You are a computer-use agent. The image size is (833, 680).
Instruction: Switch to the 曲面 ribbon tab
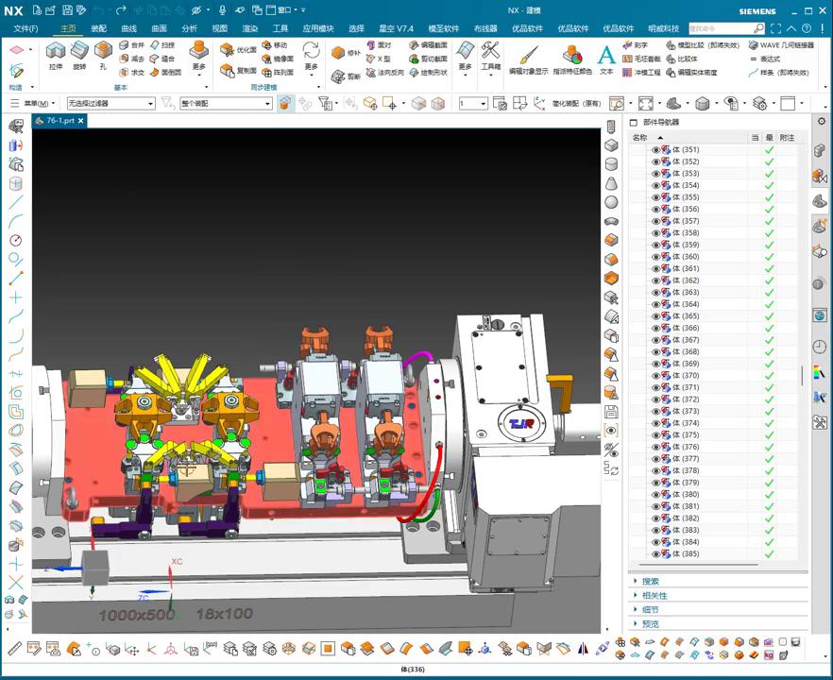pos(159,28)
